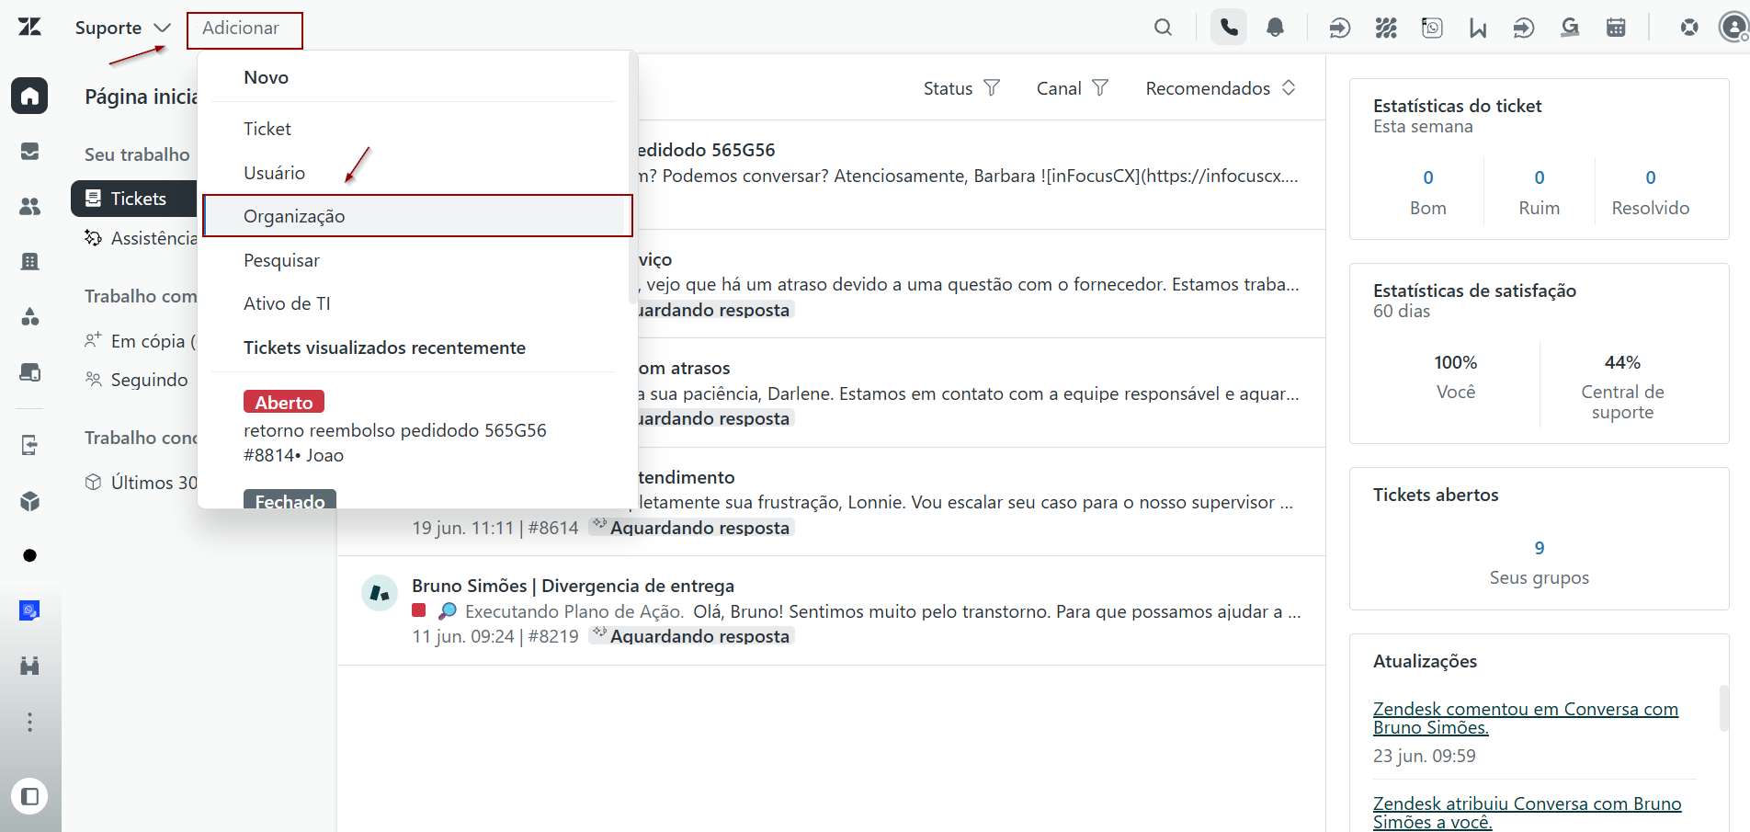Open the binoculars icon in sidebar
The height and width of the screenshot is (832, 1750).
coord(29,666)
